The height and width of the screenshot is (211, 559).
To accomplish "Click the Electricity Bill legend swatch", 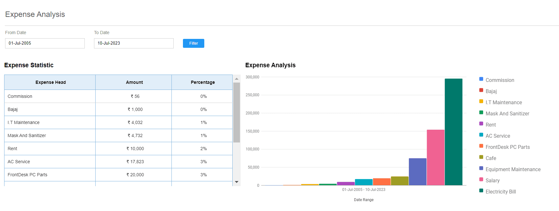I will (x=481, y=191).
